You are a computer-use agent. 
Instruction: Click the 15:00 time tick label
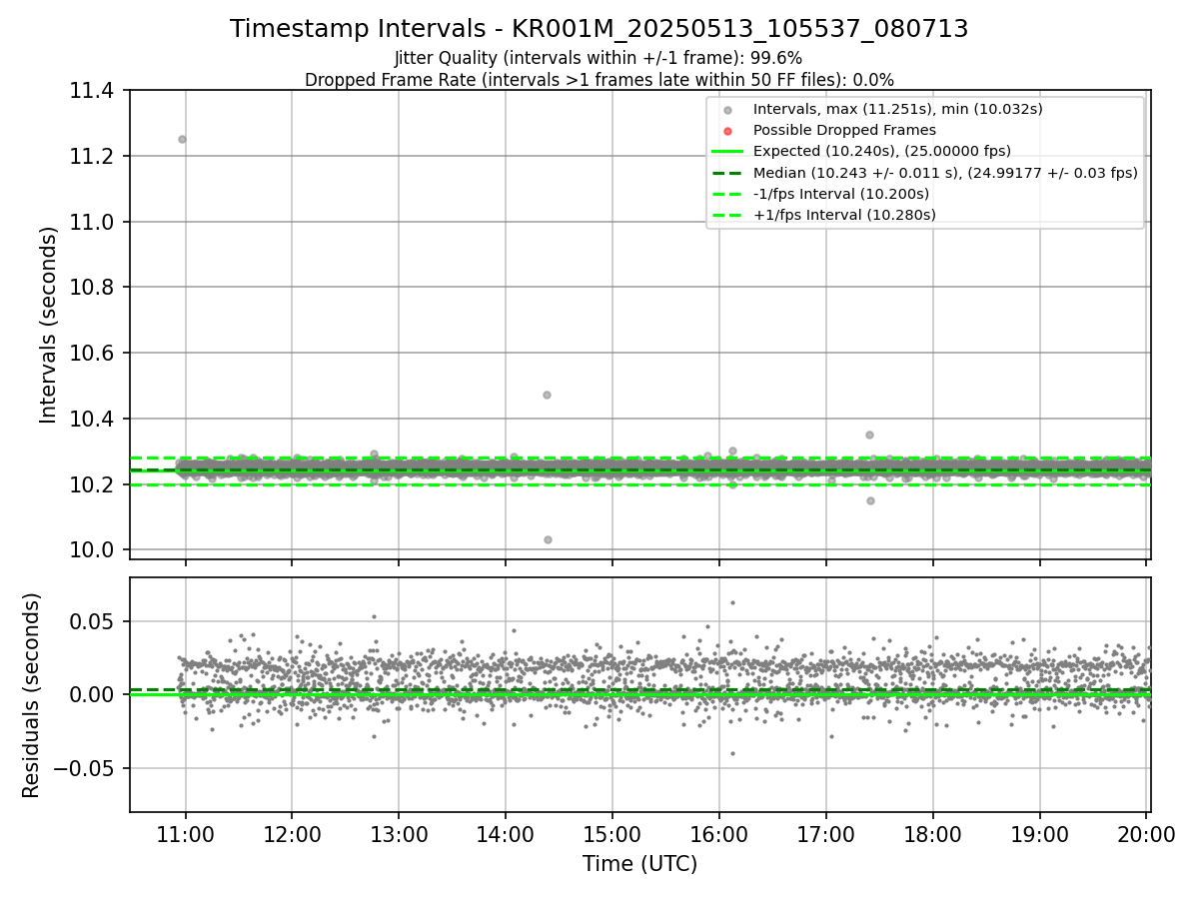612,834
